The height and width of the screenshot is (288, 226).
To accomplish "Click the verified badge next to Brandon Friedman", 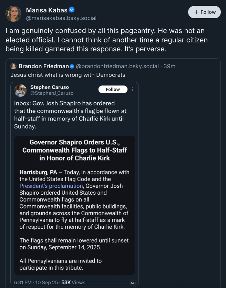I will pyautogui.click(x=72, y=66).
